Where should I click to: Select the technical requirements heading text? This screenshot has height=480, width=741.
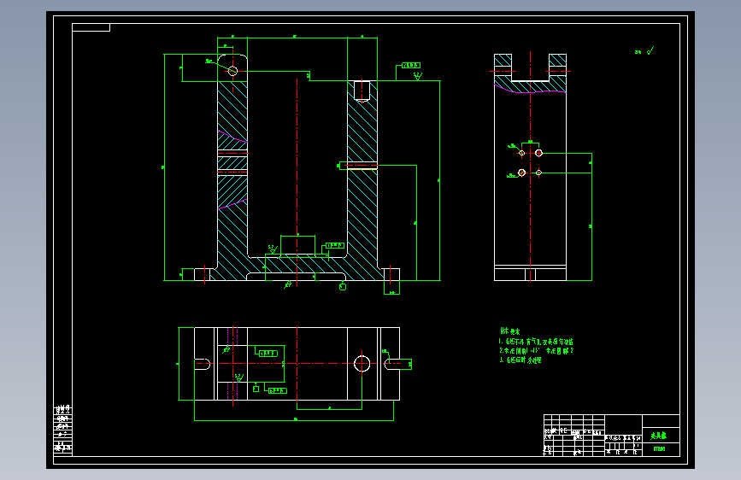[510, 331]
